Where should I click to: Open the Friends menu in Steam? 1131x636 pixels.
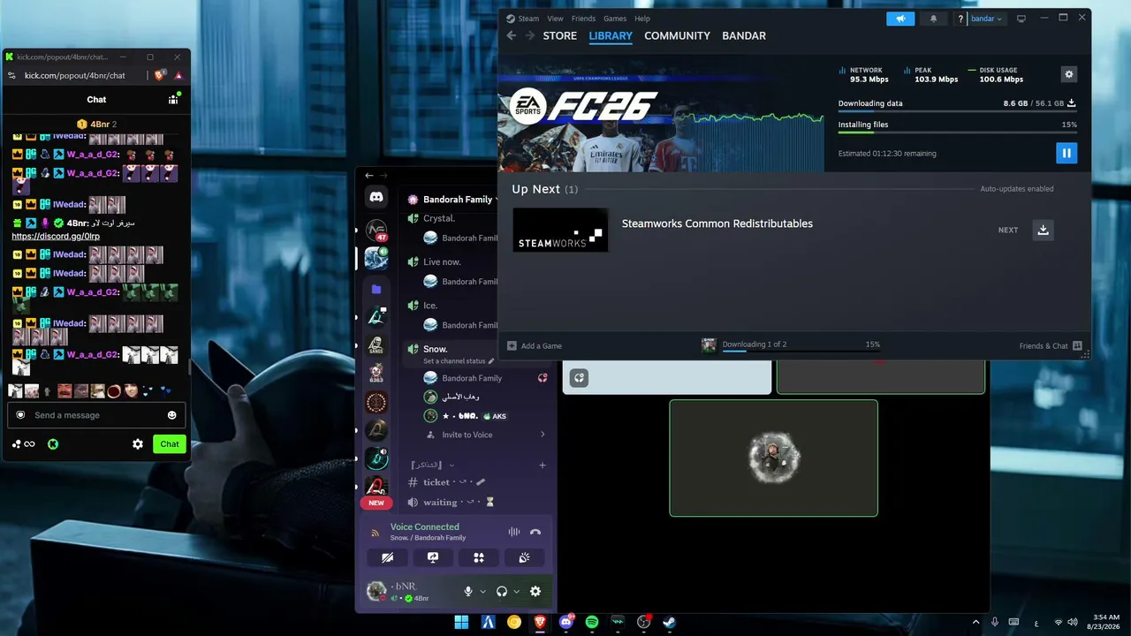583,19
